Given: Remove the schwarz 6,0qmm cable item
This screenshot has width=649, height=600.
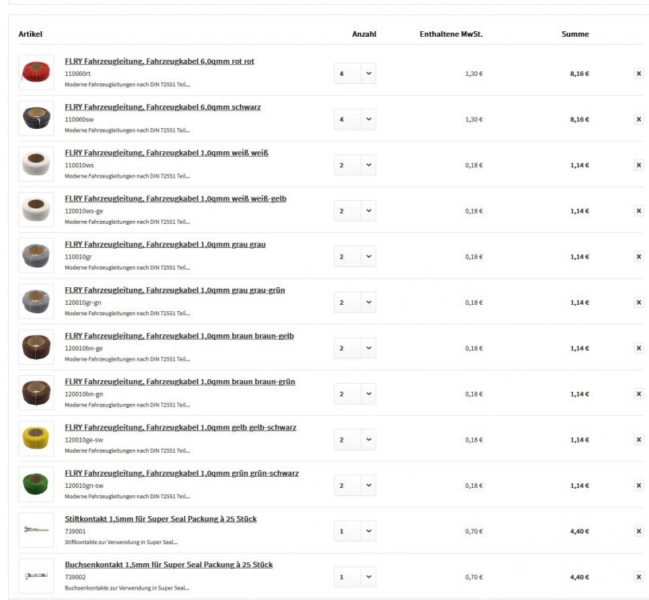Looking at the screenshot, I should pyautogui.click(x=639, y=119).
